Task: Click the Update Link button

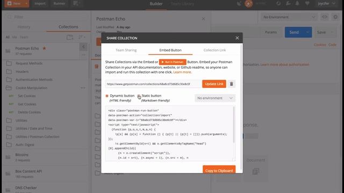Action: coord(214,84)
